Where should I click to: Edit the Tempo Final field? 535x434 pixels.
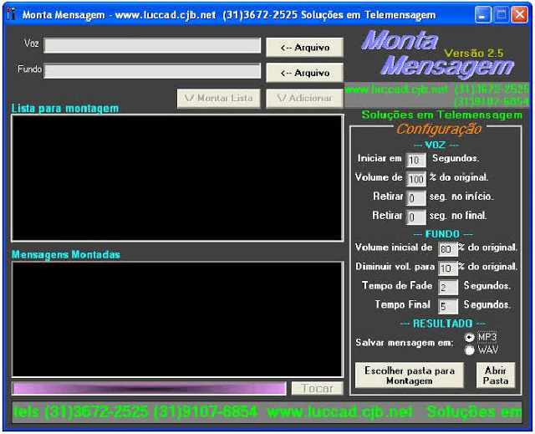tap(448, 306)
